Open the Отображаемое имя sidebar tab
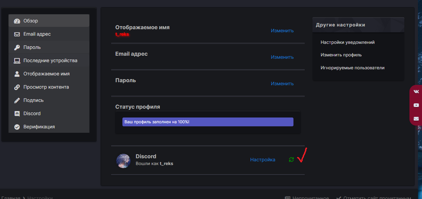This screenshot has width=422, height=199. tap(46, 74)
